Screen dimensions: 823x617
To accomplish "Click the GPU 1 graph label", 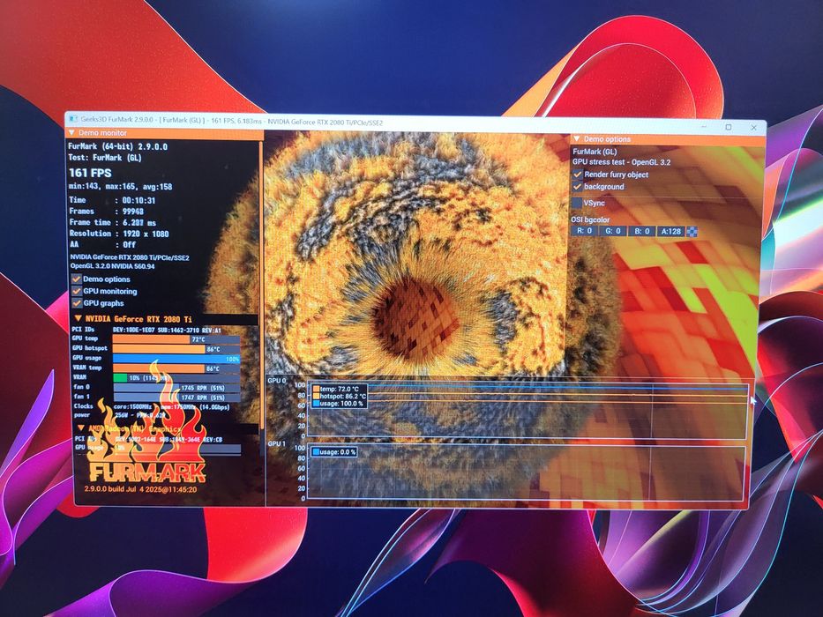I will coord(277,444).
